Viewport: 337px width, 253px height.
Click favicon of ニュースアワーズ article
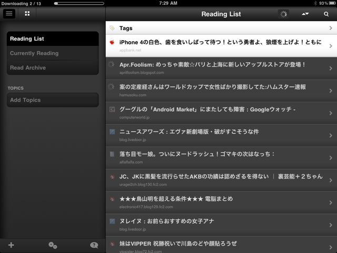click(112, 132)
